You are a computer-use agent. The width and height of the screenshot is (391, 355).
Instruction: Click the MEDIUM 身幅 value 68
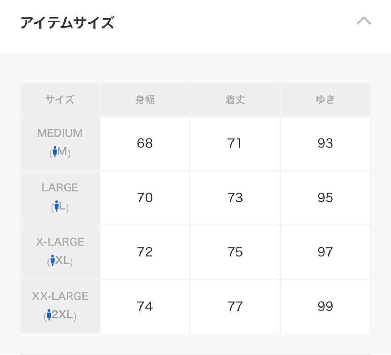pos(145,143)
